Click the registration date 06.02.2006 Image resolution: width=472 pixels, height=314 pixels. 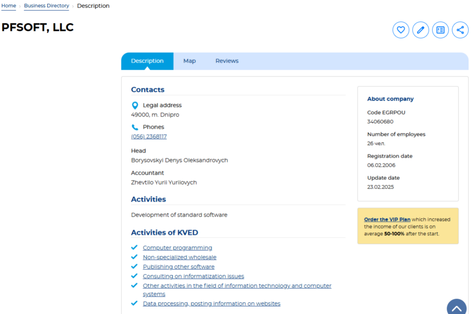[381, 165]
